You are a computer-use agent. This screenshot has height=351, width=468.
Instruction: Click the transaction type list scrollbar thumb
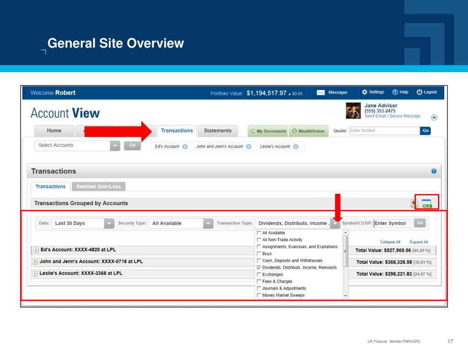click(x=346, y=251)
